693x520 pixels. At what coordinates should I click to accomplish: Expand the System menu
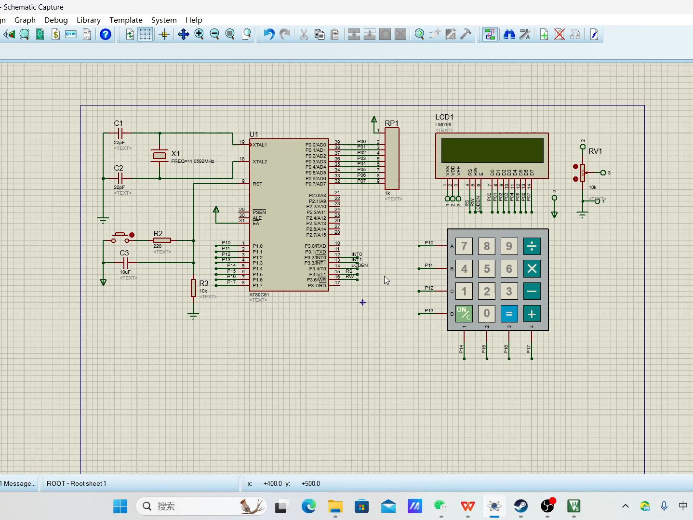(164, 20)
